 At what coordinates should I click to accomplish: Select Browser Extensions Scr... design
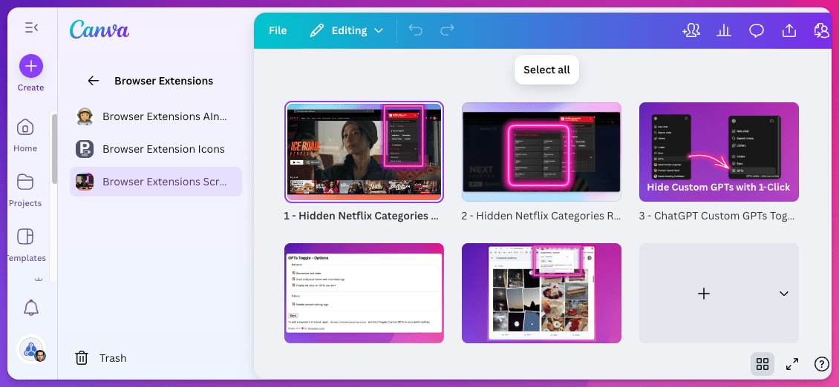(156, 182)
